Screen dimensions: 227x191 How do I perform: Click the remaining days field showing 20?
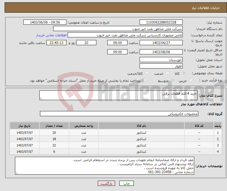click(x=86, y=43)
